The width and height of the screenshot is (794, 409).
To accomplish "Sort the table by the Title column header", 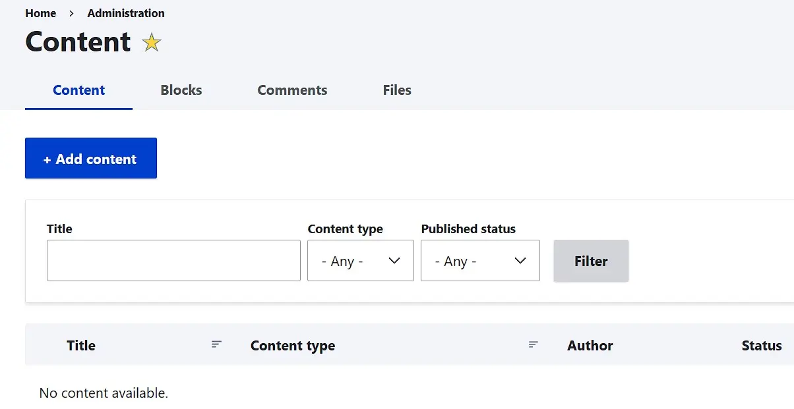I will [80, 344].
